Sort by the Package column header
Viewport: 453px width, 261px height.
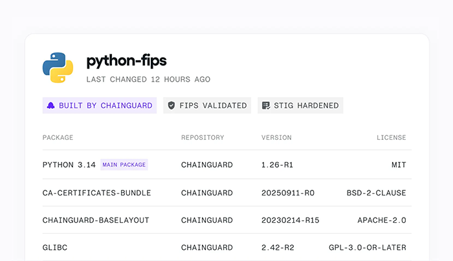click(58, 137)
